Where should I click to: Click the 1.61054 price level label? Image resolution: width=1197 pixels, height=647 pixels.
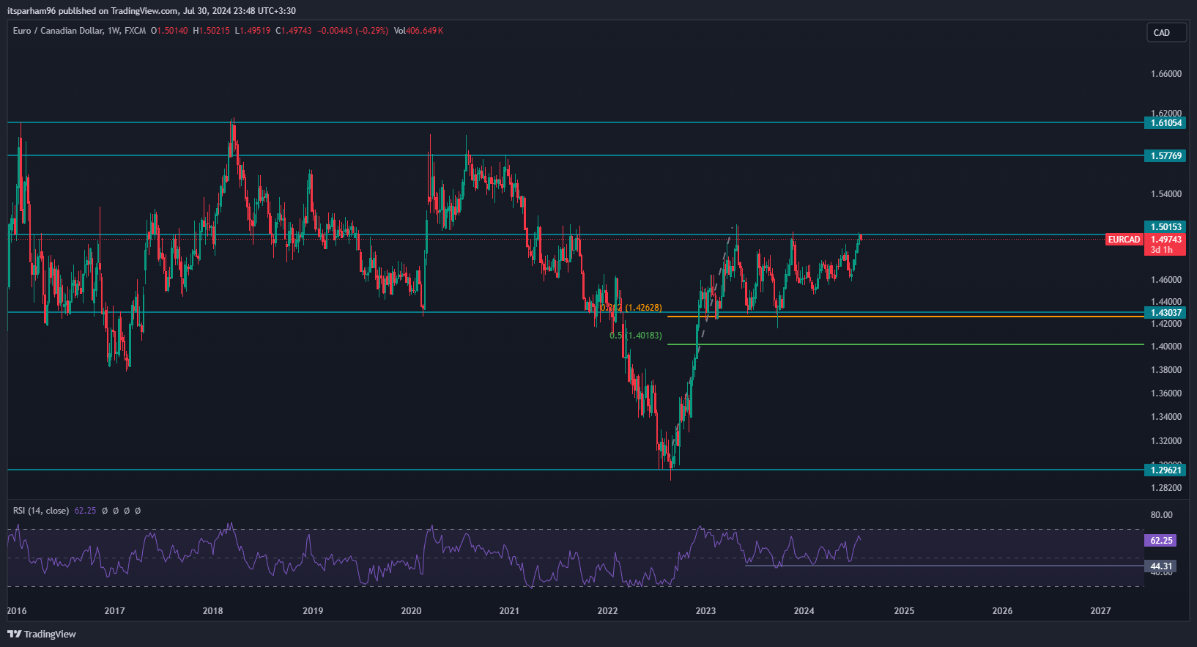click(x=1165, y=123)
